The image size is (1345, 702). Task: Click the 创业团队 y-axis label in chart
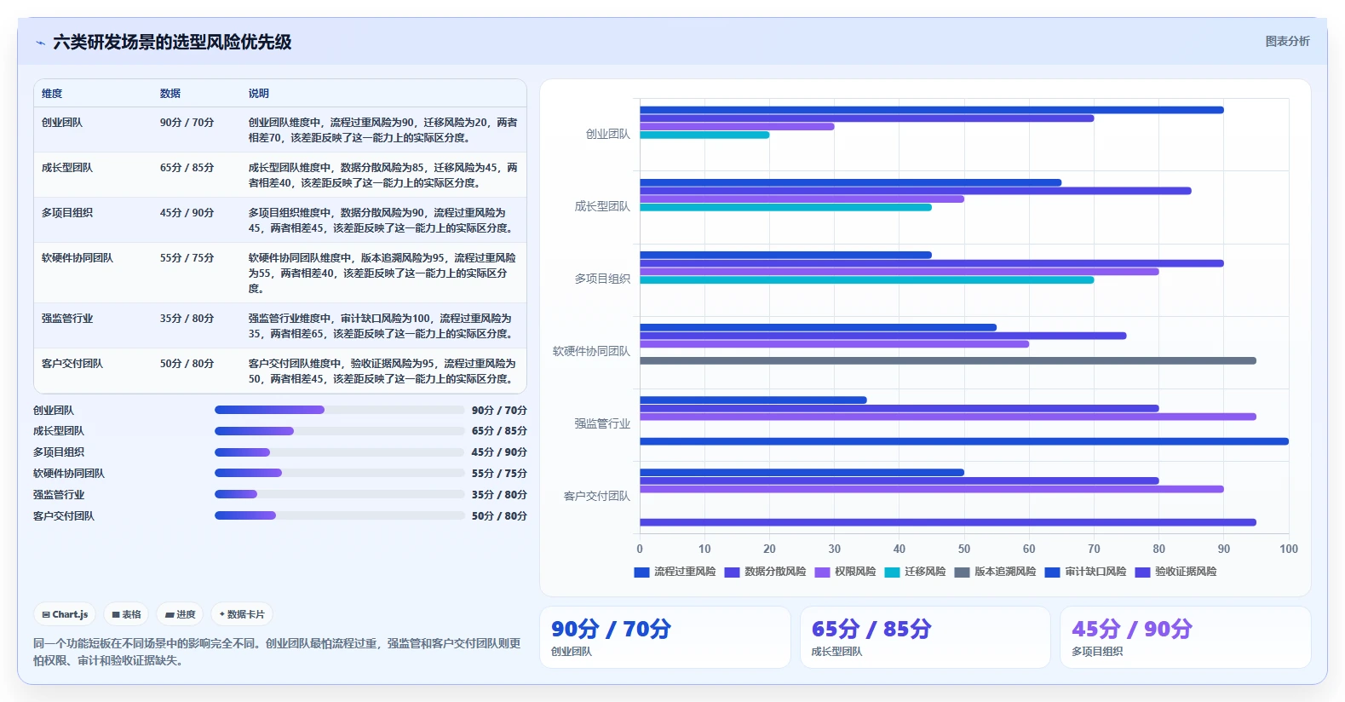608,134
